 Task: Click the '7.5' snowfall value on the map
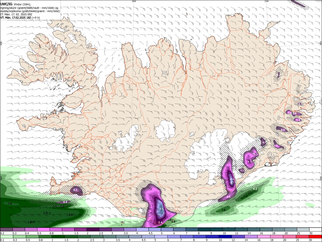pyautogui.click(x=162, y=209)
